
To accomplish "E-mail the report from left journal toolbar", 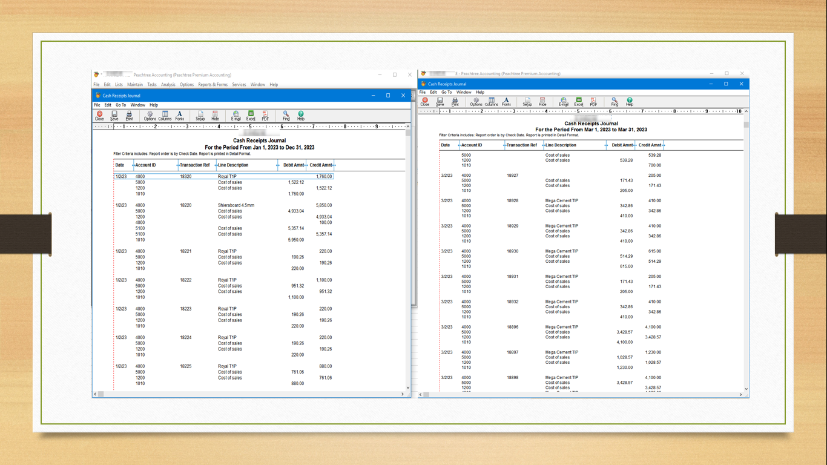I will click(236, 116).
